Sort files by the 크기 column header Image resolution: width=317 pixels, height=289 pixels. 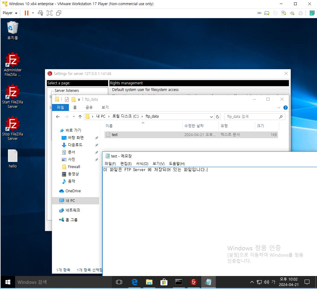coord(267,126)
